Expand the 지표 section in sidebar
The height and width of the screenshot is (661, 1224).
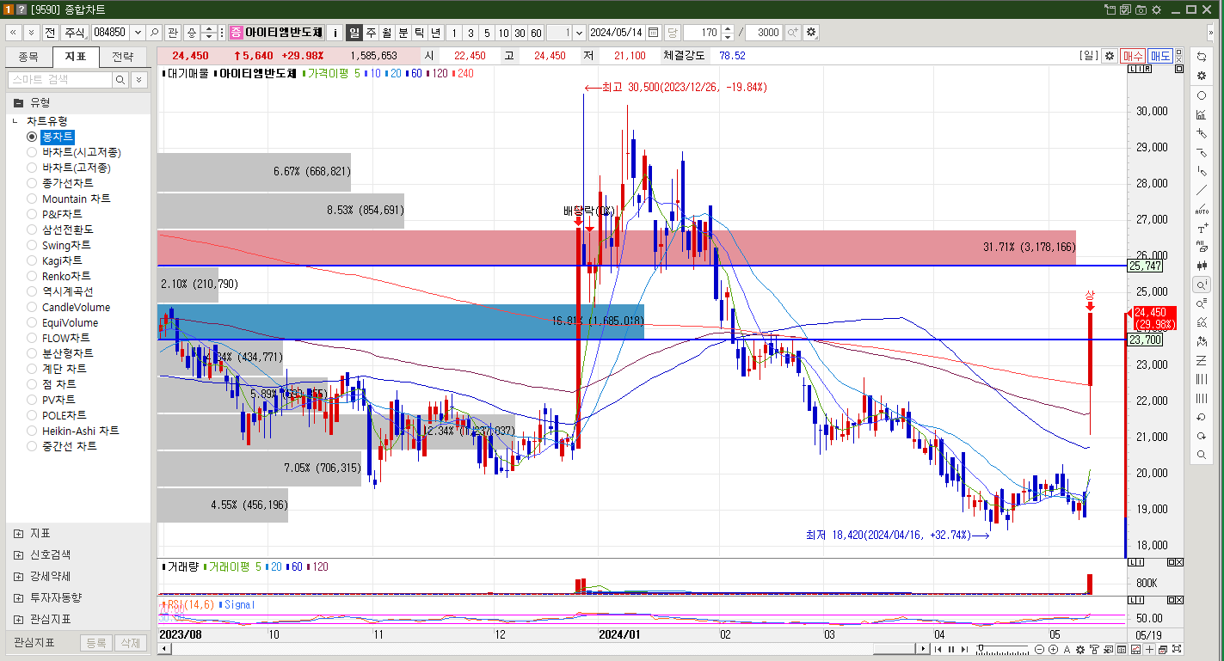tap(19, 533)
